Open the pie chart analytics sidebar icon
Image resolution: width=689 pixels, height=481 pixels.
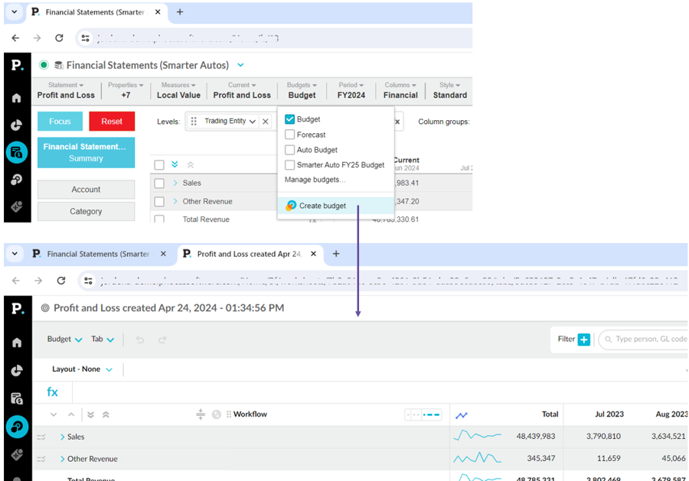[x=17, y=125]
